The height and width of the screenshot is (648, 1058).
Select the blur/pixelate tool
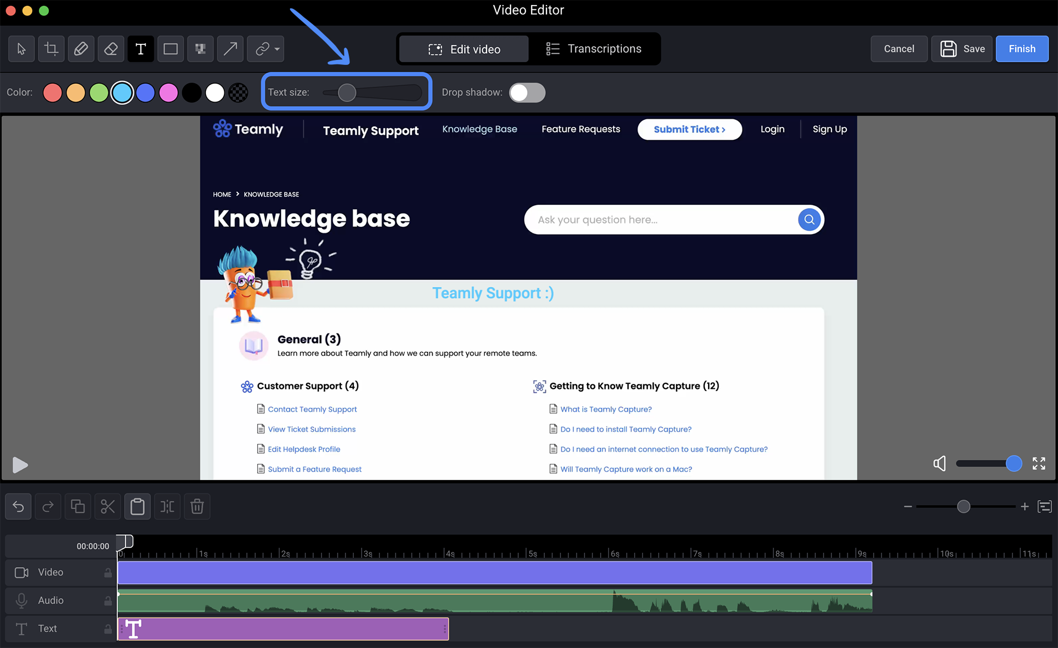click(x=200, y=49)
